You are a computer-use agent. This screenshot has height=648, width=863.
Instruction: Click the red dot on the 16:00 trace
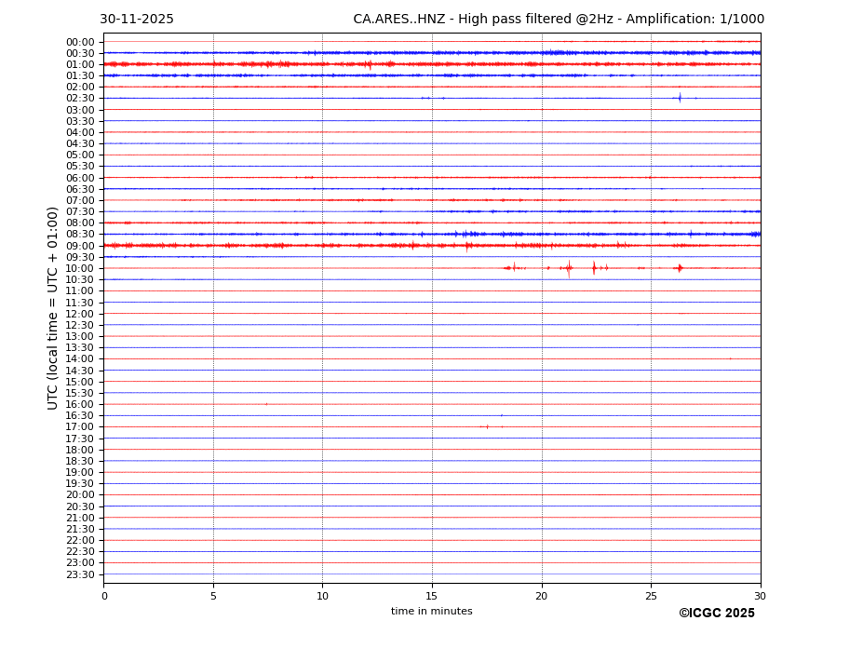click(x=266, y=404)
